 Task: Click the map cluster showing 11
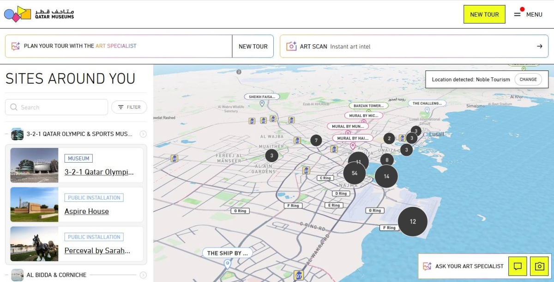pos(358,162)
